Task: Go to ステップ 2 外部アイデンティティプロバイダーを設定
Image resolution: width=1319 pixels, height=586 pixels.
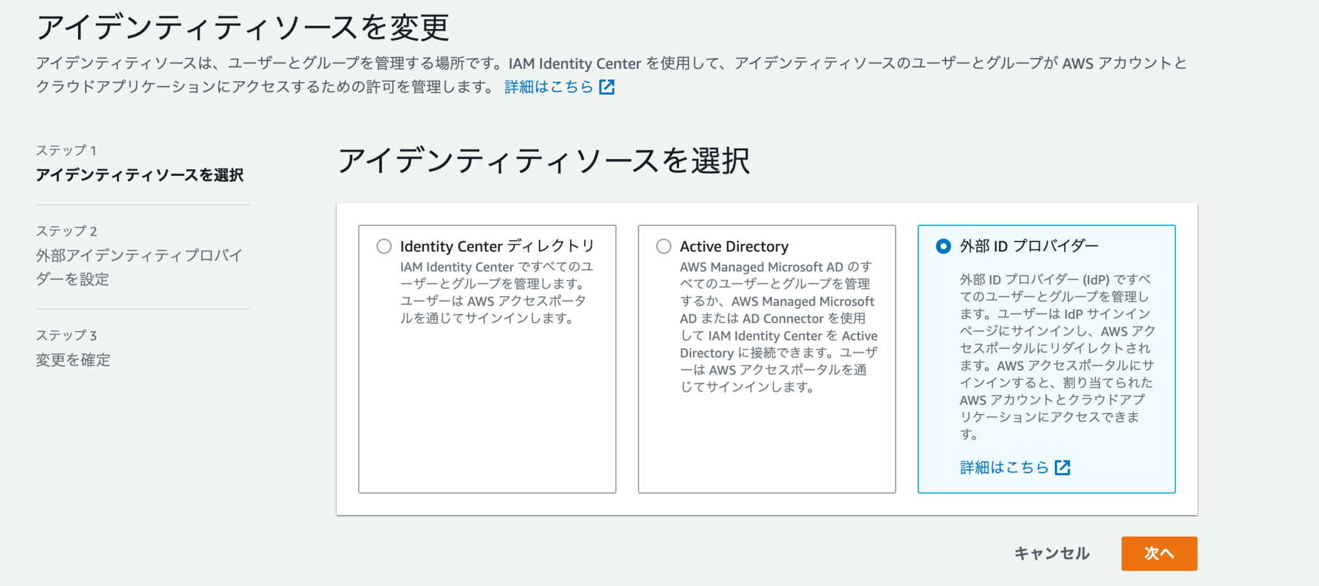Action: click(x=139, y=267)
